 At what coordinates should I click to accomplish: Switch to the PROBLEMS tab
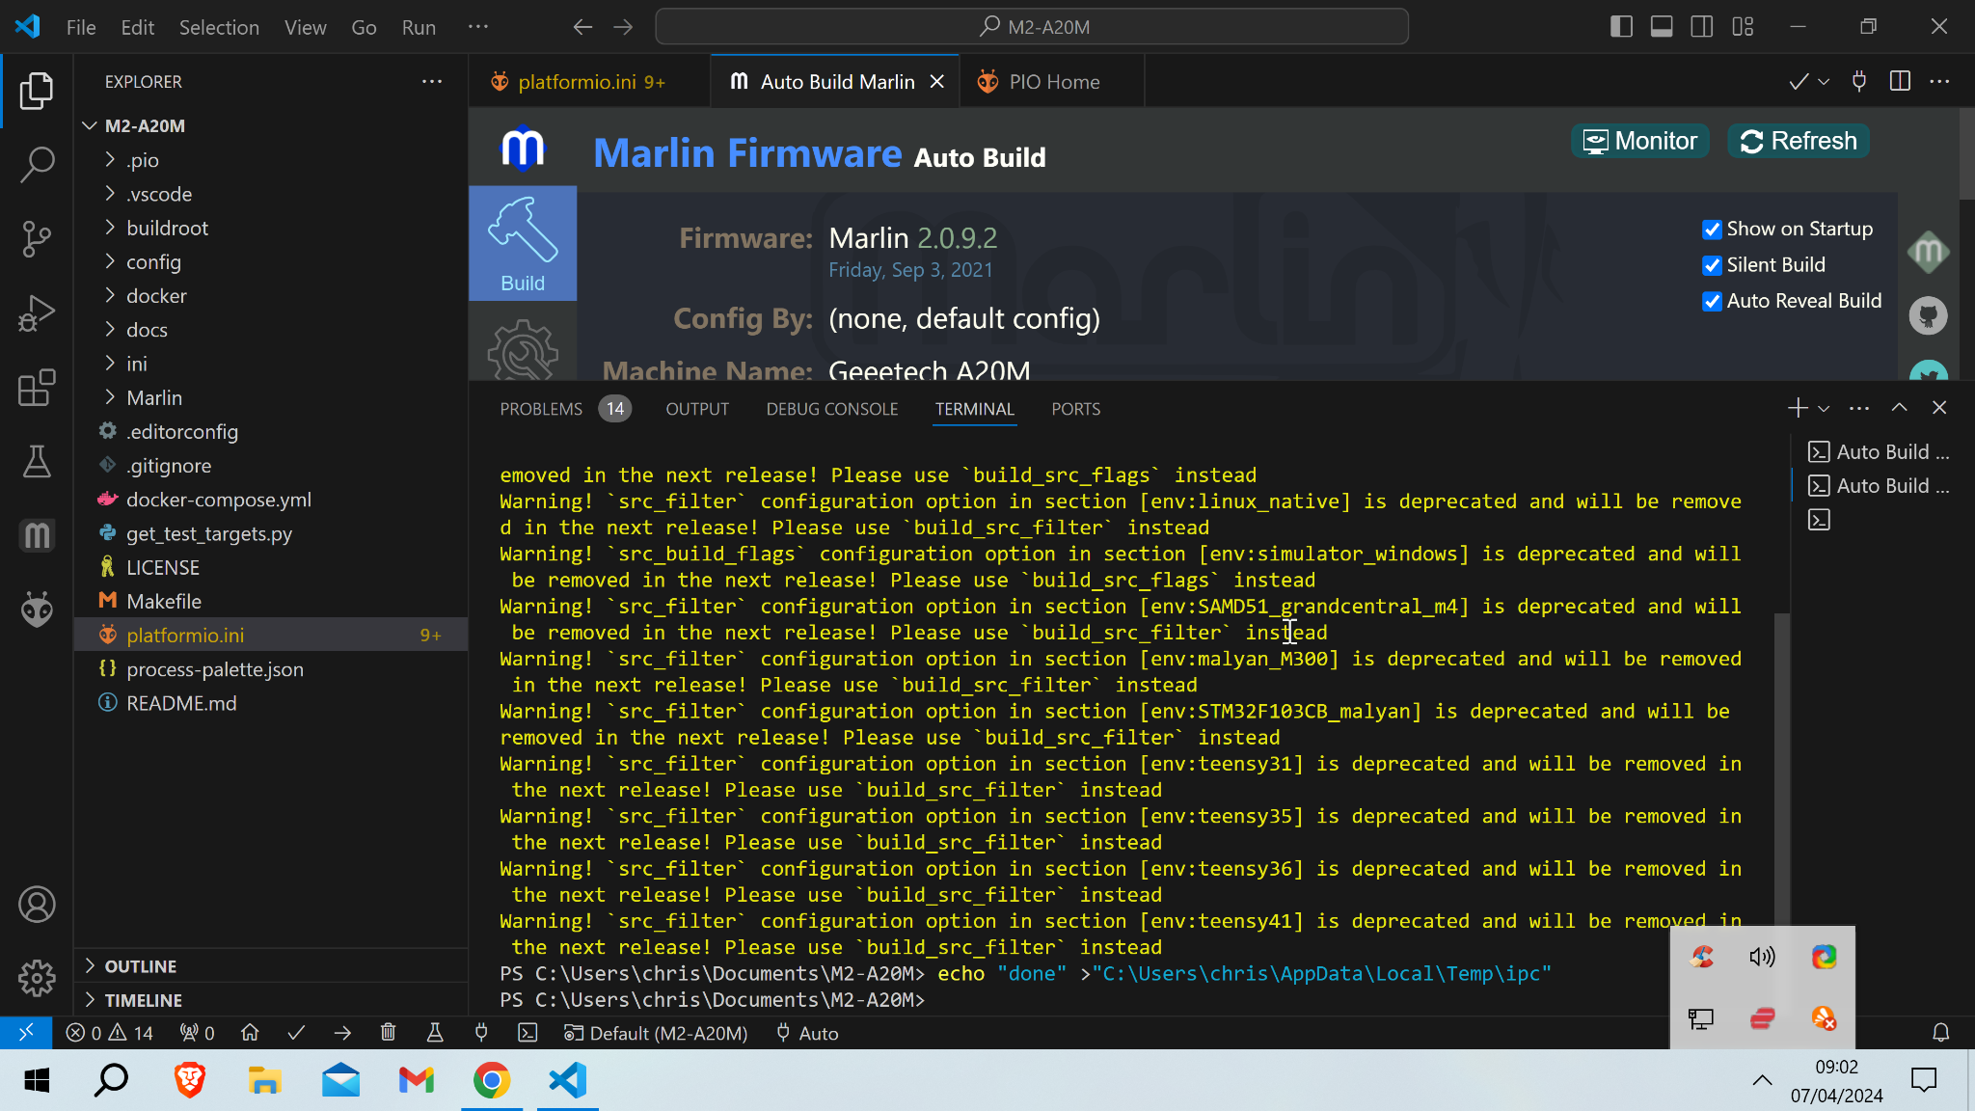tap(541, 409)
